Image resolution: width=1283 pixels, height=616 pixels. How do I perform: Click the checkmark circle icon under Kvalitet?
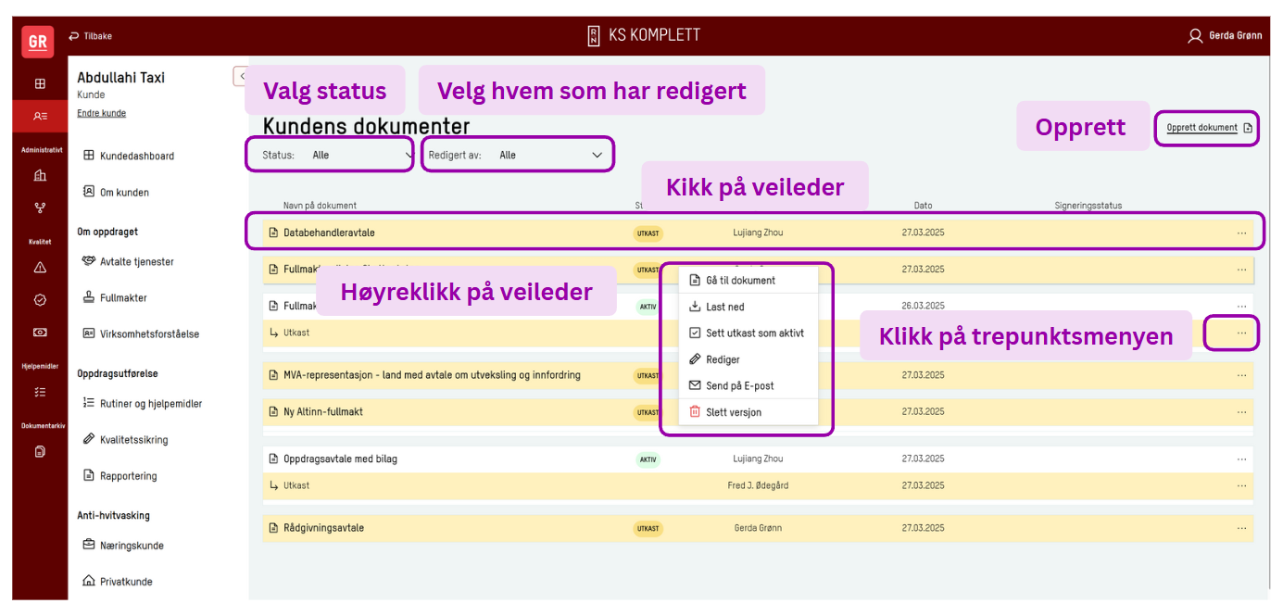(x=40, y=299)
